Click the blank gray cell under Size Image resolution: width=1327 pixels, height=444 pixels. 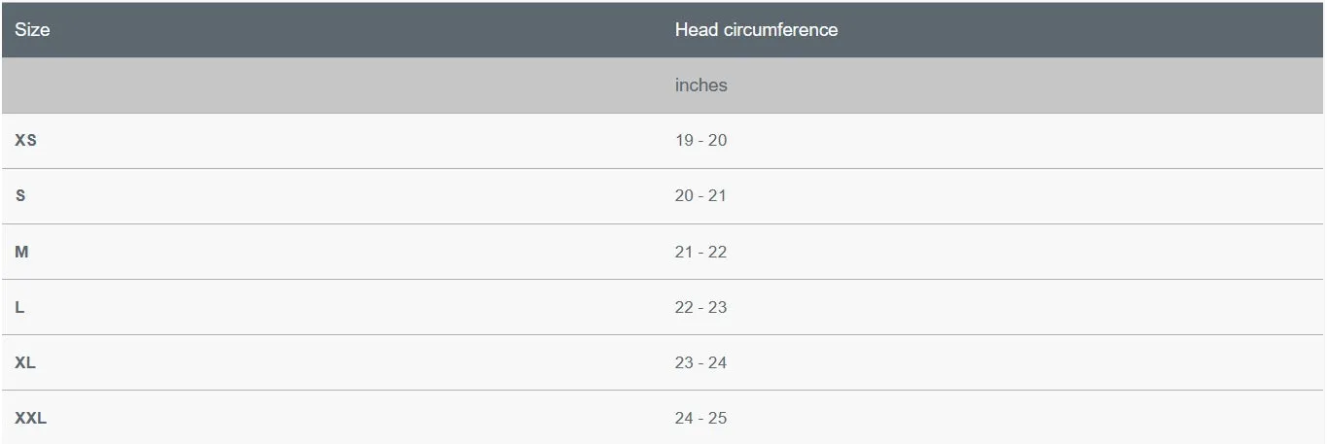point(331,85)
